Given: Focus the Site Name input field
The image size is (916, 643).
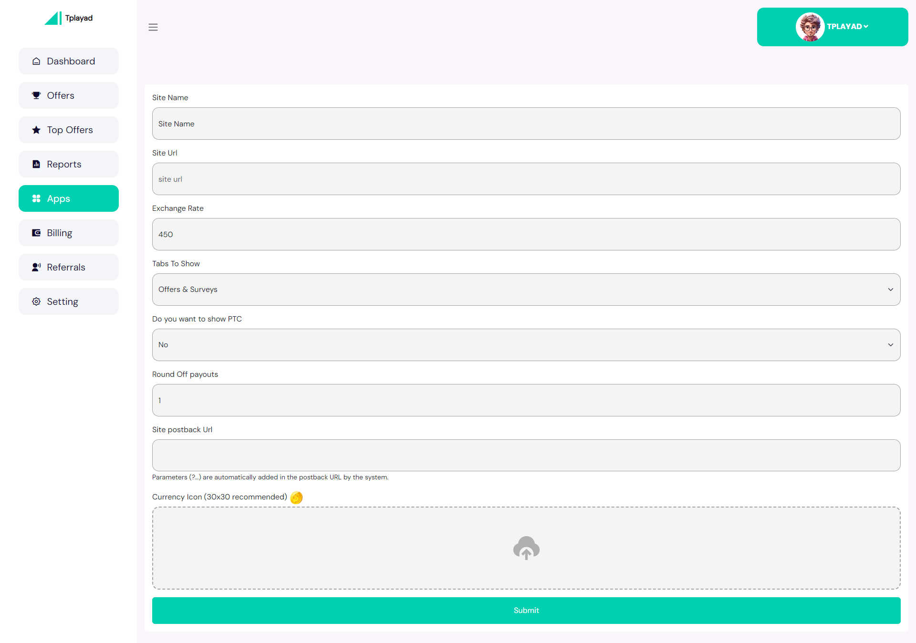Looking at the screenshot, I should (526, 124).
